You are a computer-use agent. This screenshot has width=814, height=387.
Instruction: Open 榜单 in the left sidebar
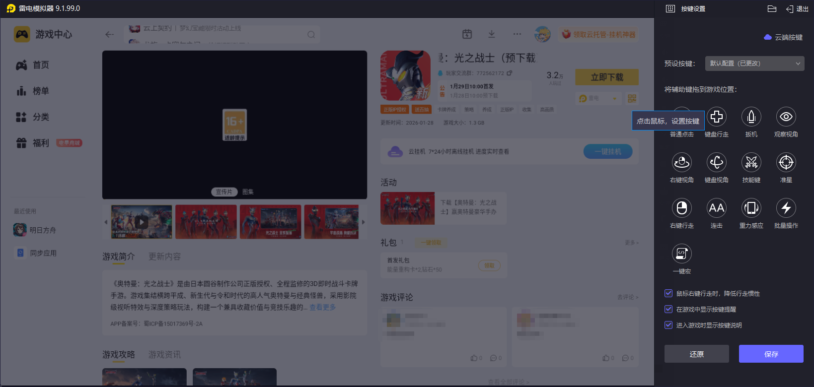click(41, 91)
